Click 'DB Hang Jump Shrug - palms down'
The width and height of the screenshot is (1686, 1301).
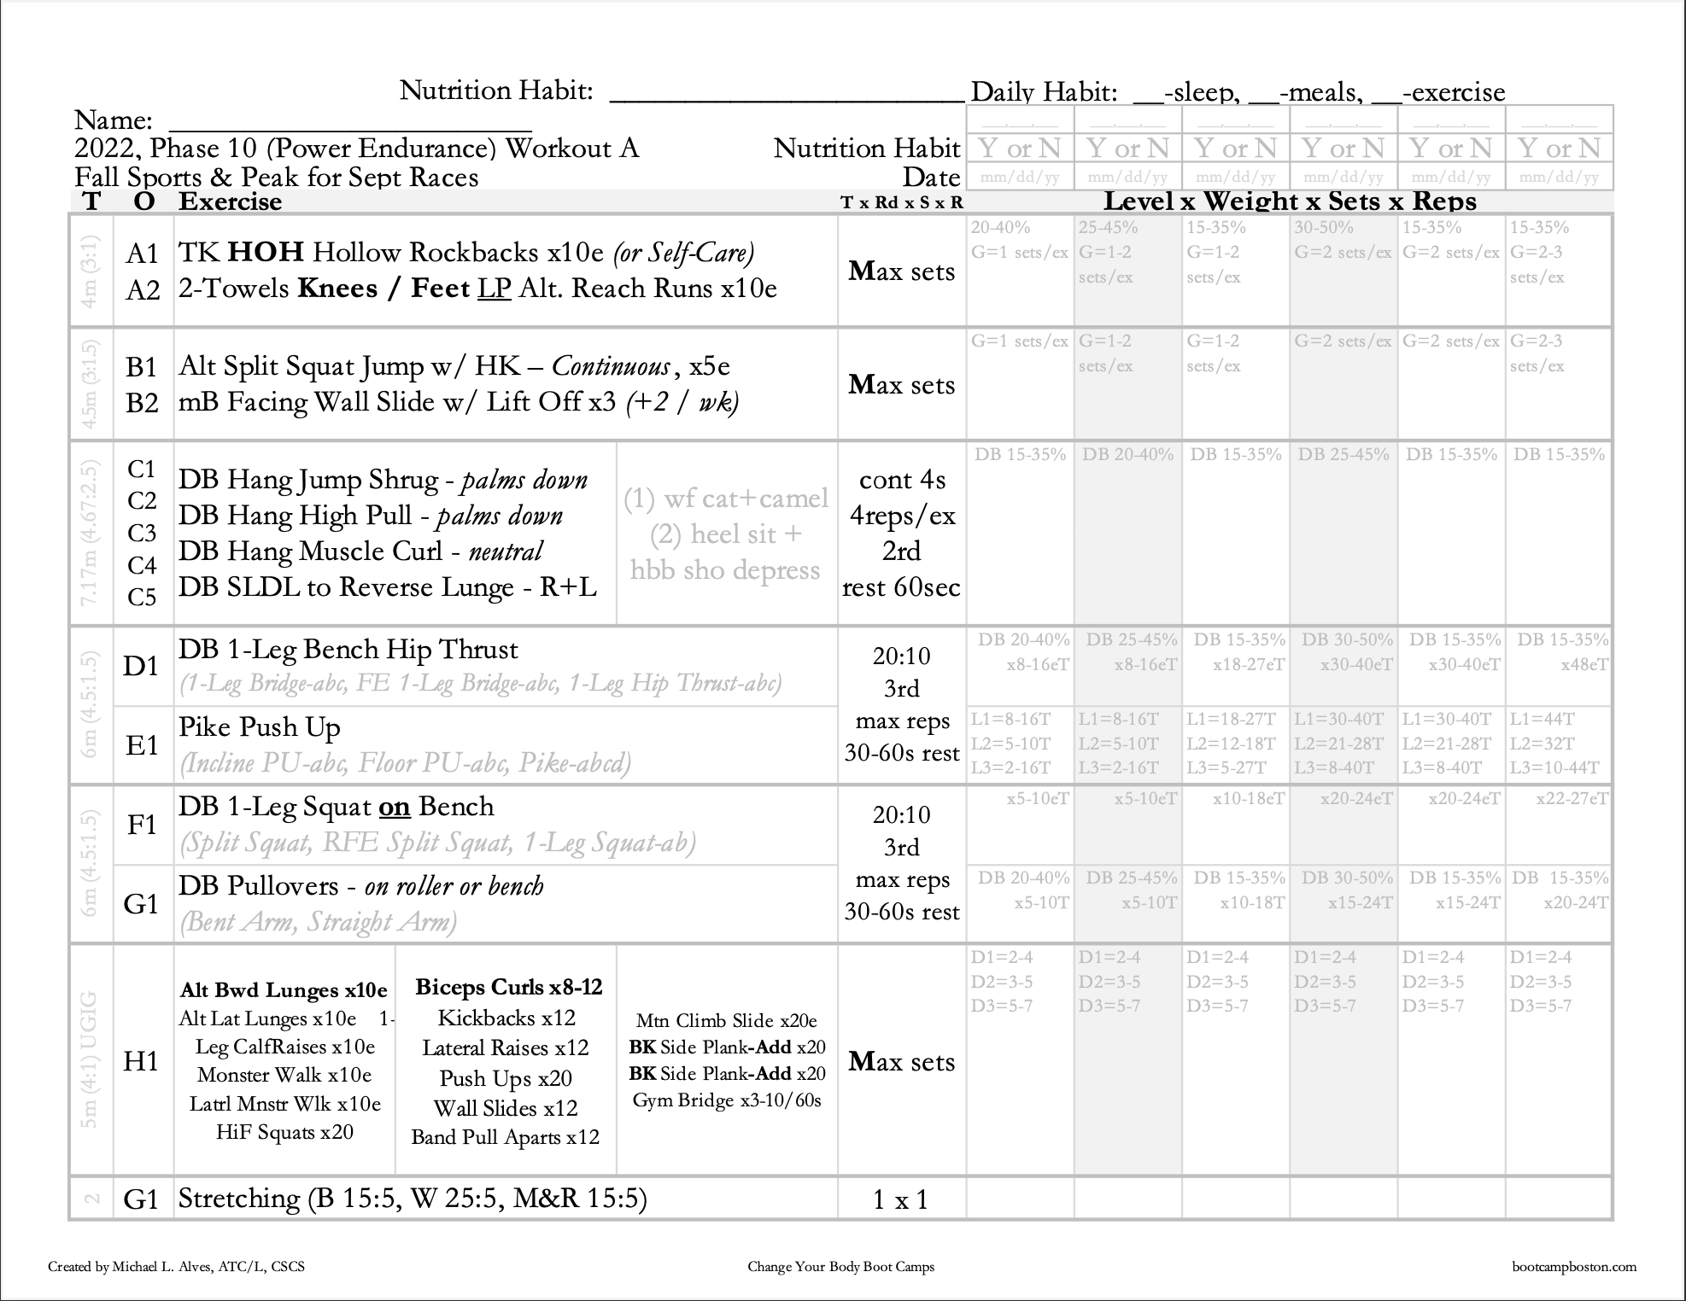click(x=383, y=480)
